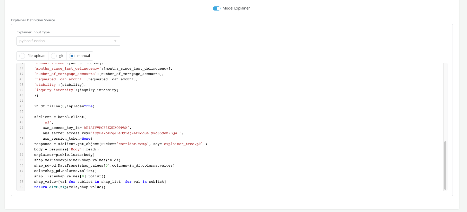Click the empty scrollbar track above the thumb
467x212 pixels.
[445, 103]
